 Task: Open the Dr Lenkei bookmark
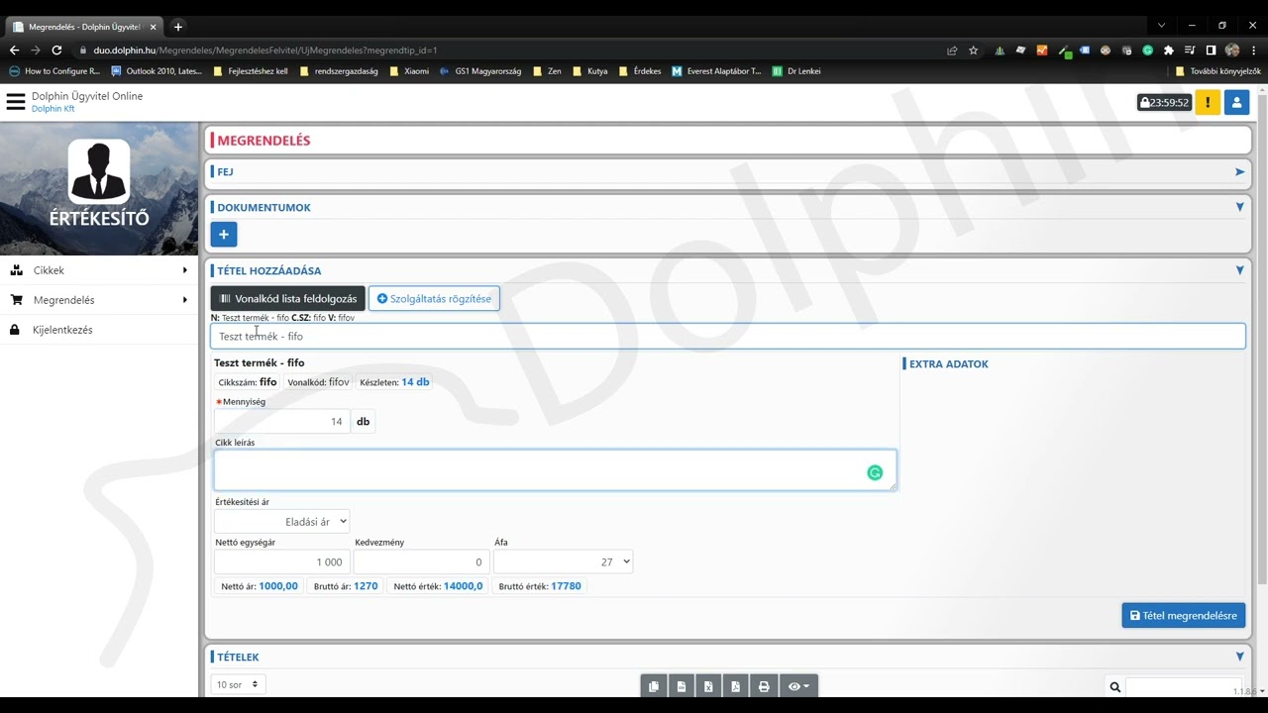[796, 71]
